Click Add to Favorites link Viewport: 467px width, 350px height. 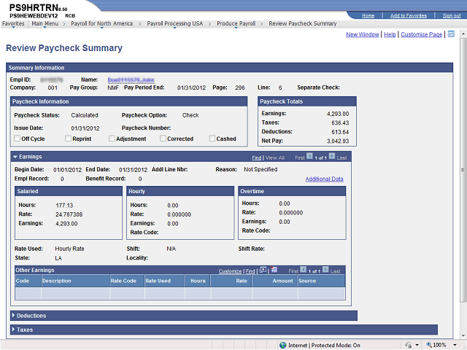[x=409, y=15]
